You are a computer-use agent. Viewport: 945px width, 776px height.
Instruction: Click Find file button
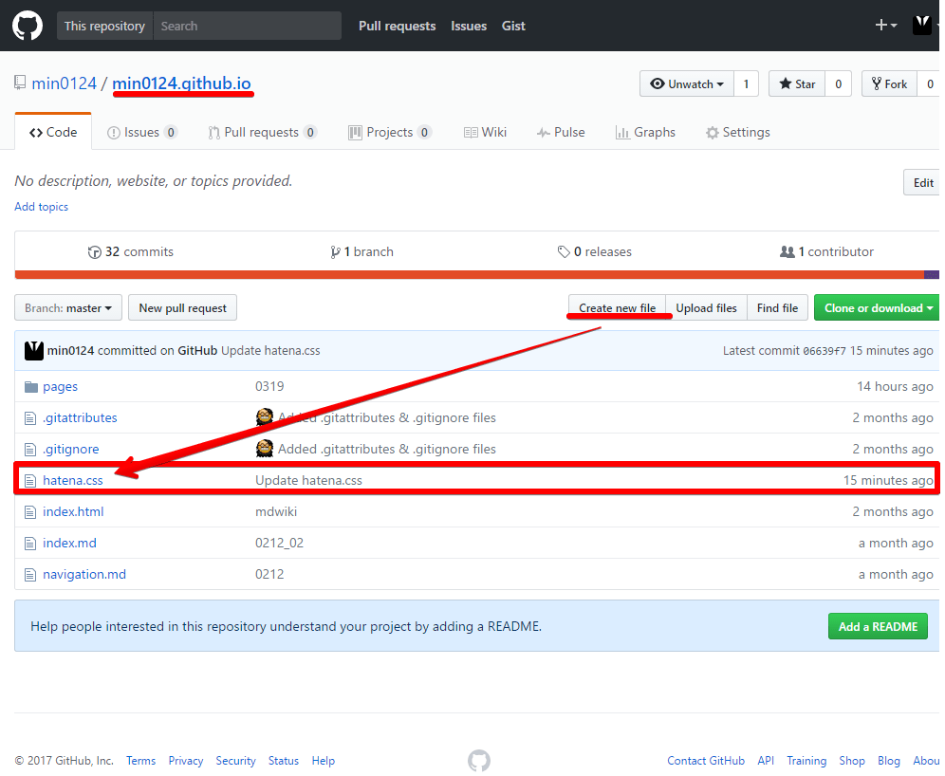pyautogui.click(x=777, y=308)
